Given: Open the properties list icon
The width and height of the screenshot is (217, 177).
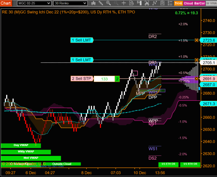Looking at the screenshot, I should (170, 3).
